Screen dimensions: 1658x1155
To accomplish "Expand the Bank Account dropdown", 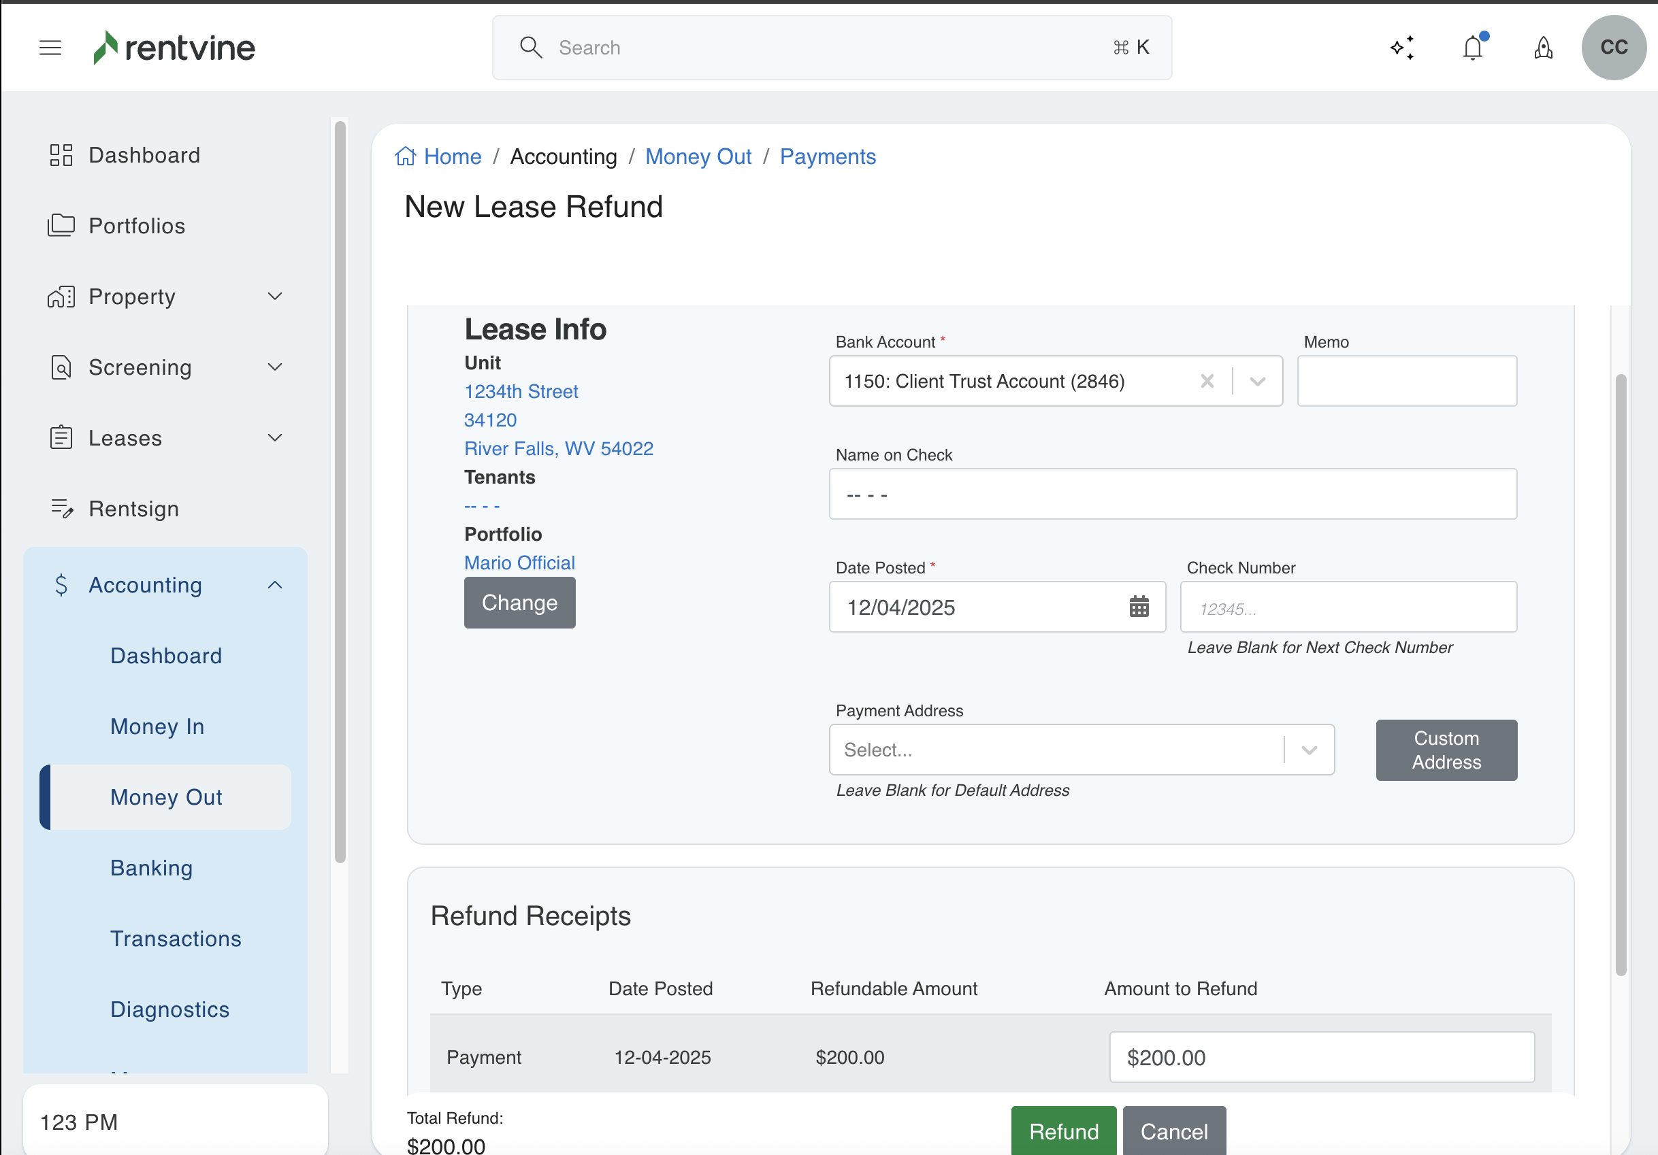I will click(1257, 381).
